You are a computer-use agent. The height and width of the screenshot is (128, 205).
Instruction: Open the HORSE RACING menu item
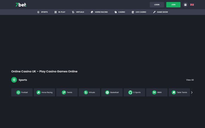click(x=99, y=12)
